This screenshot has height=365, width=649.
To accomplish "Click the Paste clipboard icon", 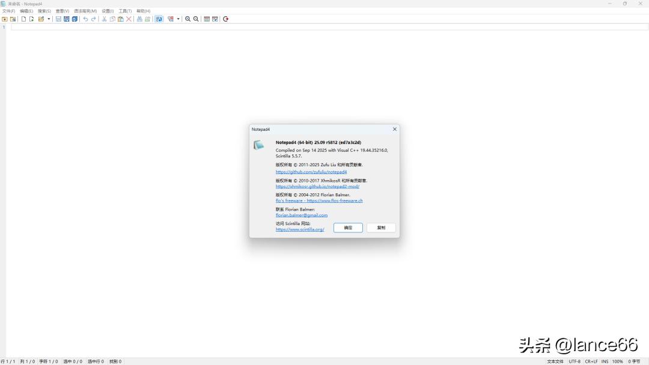I will pyautogui.click(x=120, y=19).
